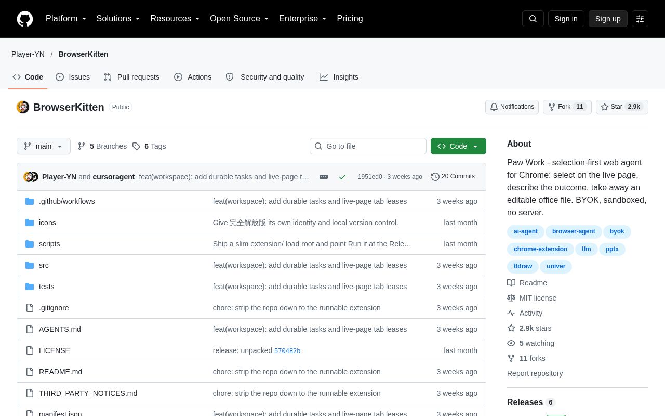This screenshot has height=416, width=665.
Task: Click the Sign up button
Action: 608,19
